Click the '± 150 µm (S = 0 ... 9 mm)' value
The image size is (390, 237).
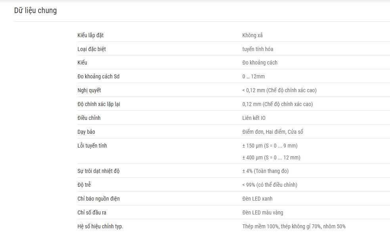[x=270, y=146]
